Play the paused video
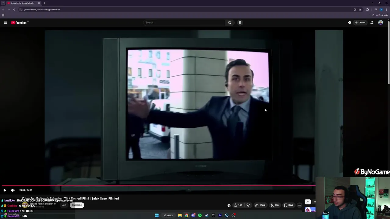This screenshot has height=219, width=390. point(5,190)
